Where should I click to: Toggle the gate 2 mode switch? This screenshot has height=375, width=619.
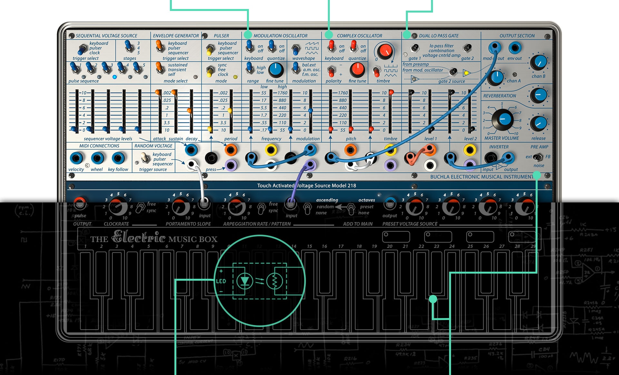[467, 49]
